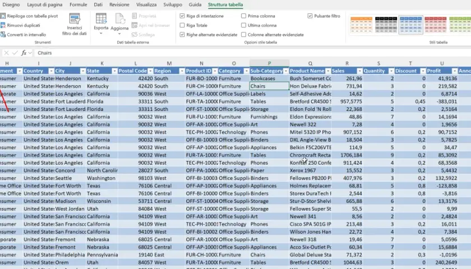471x269 pixels.
Task: Open the Guida tab
Action: click(195, 4)
